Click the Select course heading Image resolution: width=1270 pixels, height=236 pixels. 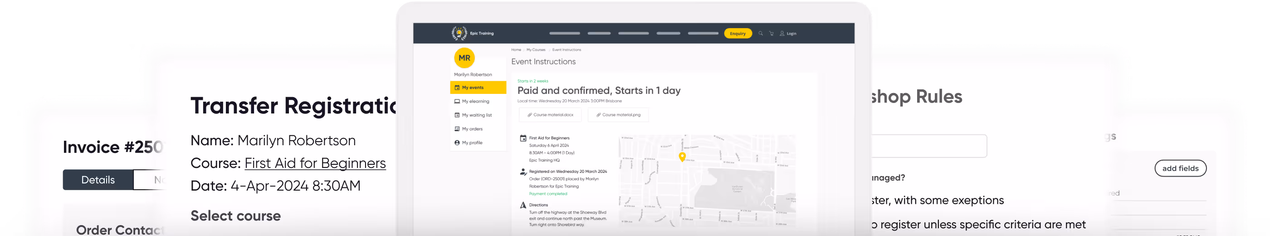[x=236, y=216]
